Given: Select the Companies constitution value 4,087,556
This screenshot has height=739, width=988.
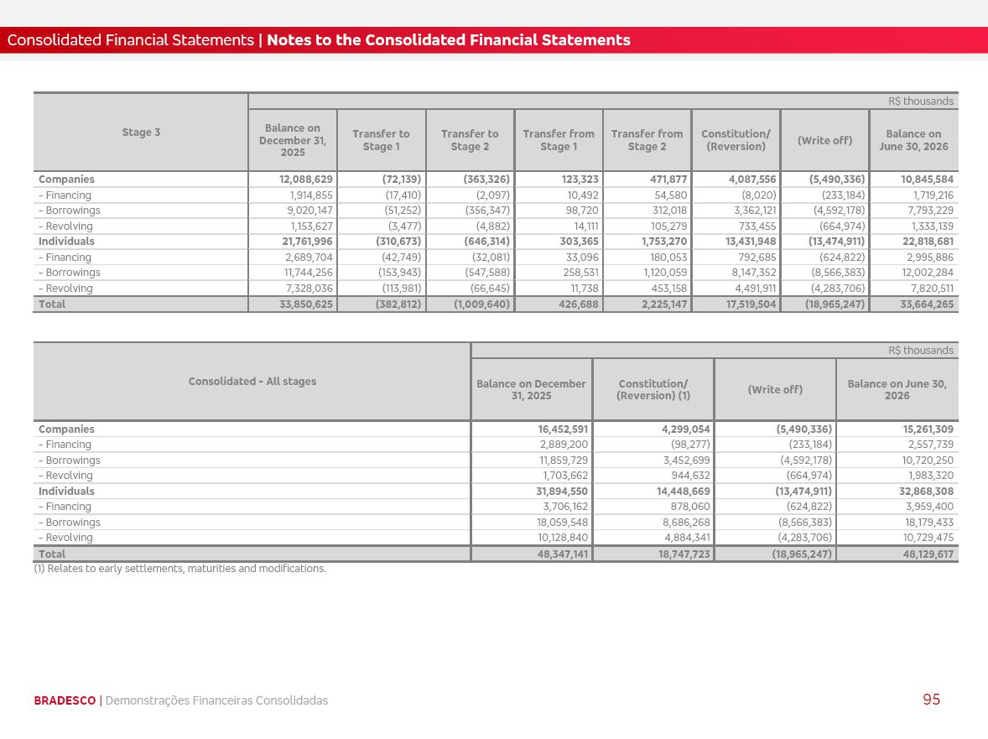Looking at the screenshot, I should coord(752,179).
